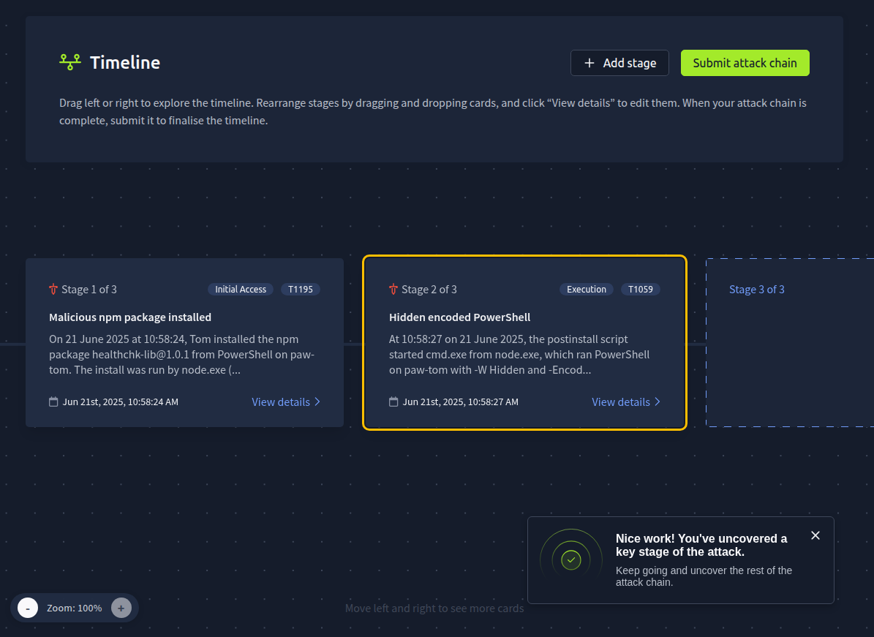Screen dimensions: 874x637
Task: Click the red marker icon on Stage 1
Action: [x=53, y=289]
